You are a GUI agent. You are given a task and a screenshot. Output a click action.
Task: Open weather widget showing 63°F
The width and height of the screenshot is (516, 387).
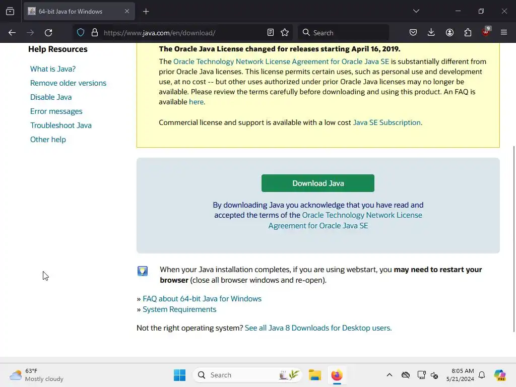pyautogui.click(x=36, y=375)
